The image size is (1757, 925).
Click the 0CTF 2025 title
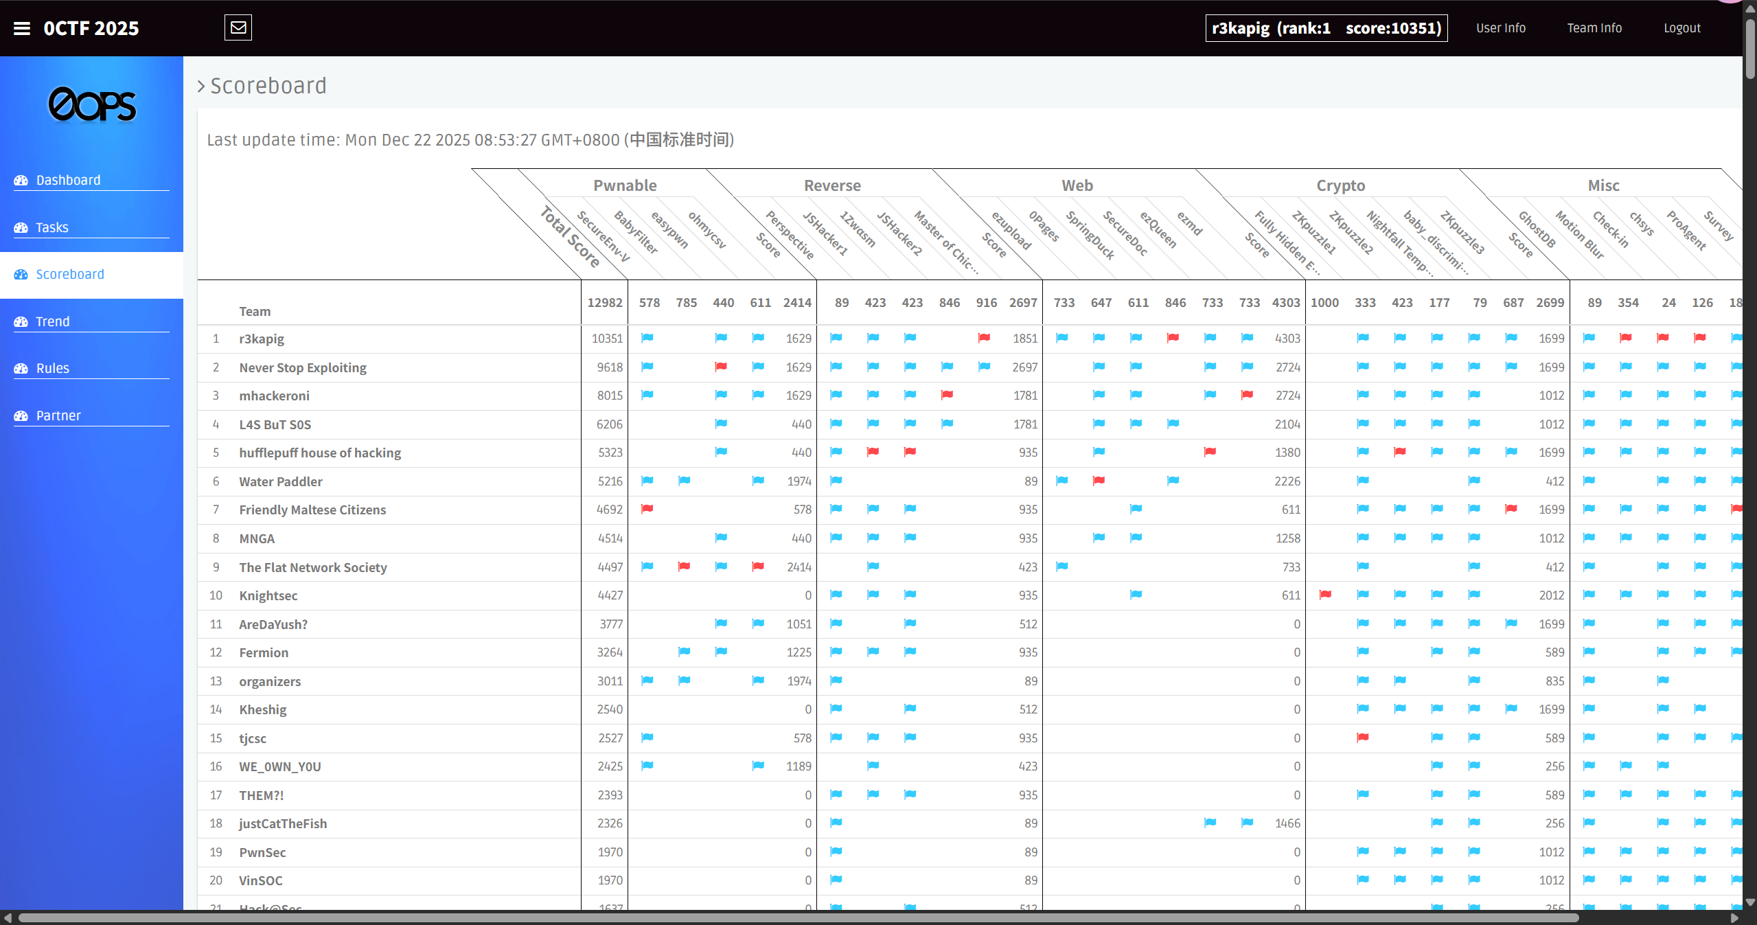(91, 28)
